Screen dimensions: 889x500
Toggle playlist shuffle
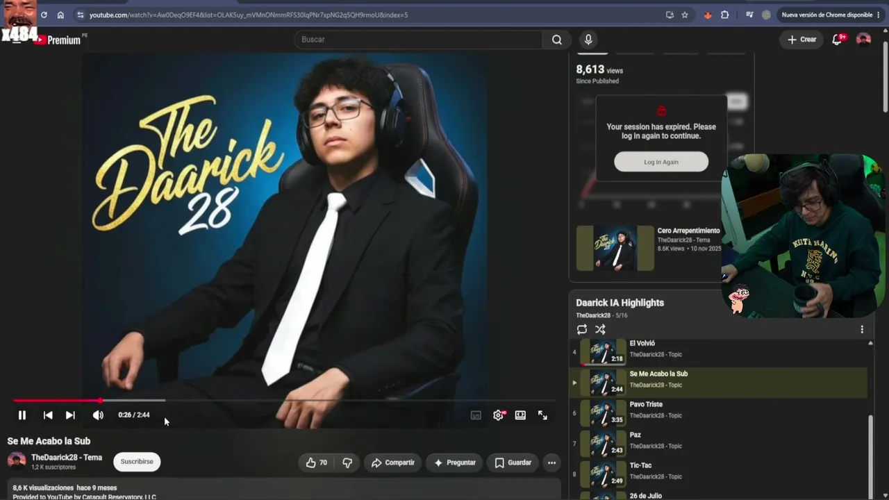point(601,330)
